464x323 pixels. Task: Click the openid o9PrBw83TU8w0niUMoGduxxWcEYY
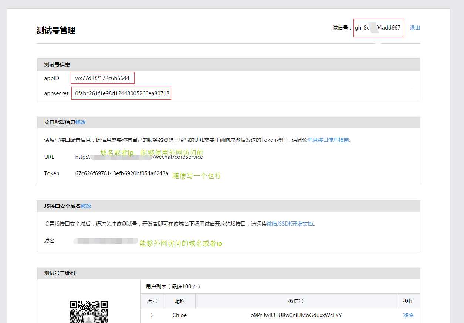pyautogui.click(x=296, y=315)
